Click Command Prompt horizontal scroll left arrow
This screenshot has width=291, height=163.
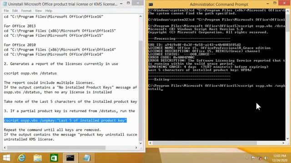coord(151,143)
